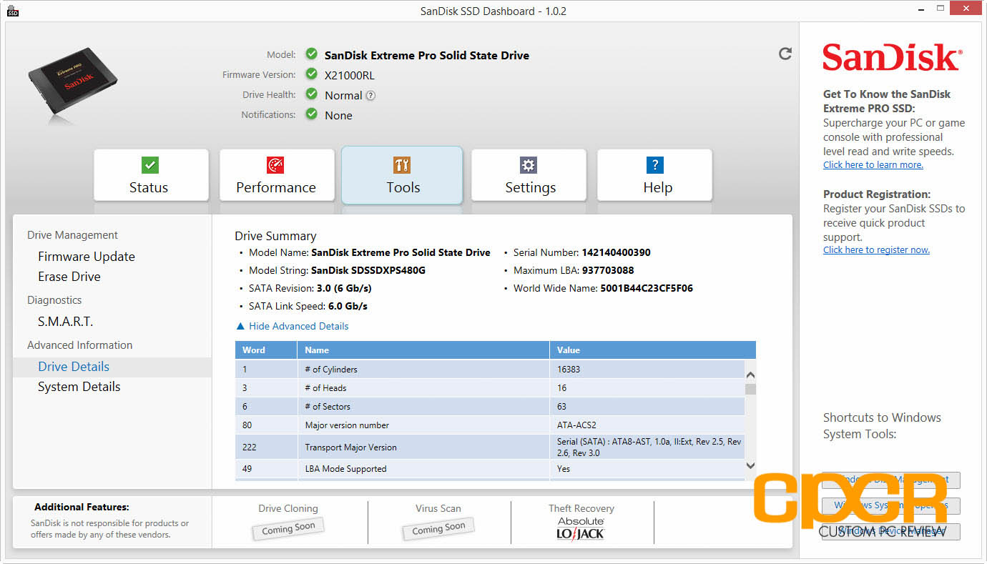Image resolution: width=987 pixels, height=564 pixels.
Task: Click the table scrollbar thumb
Action: pyautogui.click(x=750, y=389)
